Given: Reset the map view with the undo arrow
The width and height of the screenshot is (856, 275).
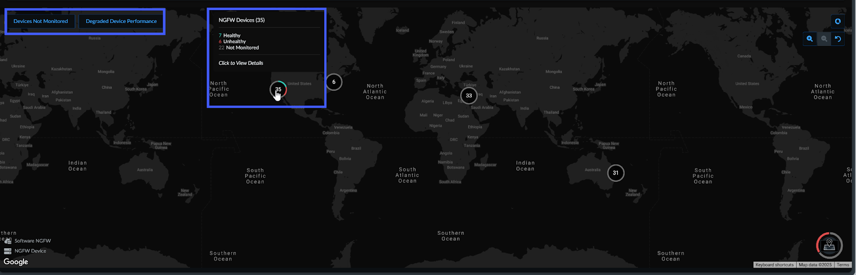Looking at the screenshot, I should pos(838,39).
